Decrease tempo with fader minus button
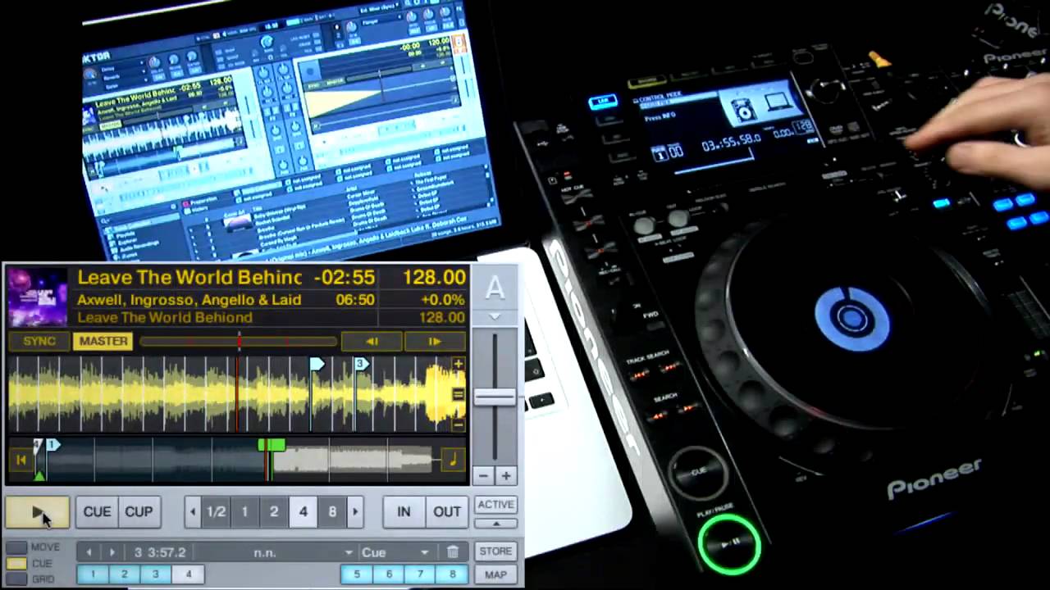The image size is (1050, 590). tap(484, 475)
